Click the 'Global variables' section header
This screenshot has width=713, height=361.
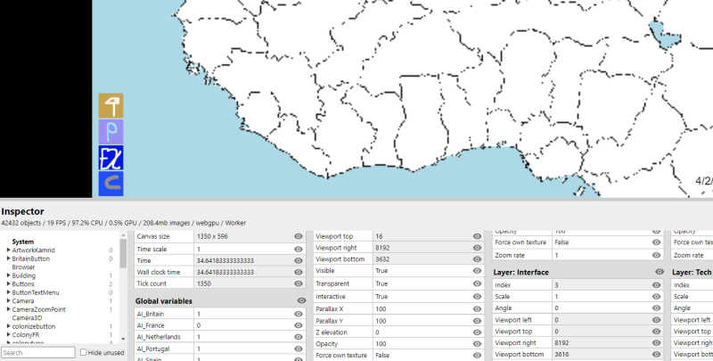[x=164, y=301]
